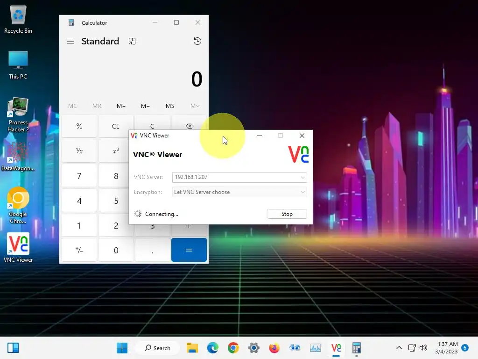
Task: Maximize the Calculator window
Action: (x=176, y=22)
